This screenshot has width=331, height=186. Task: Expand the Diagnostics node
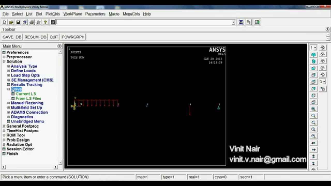tap(9, 117)
